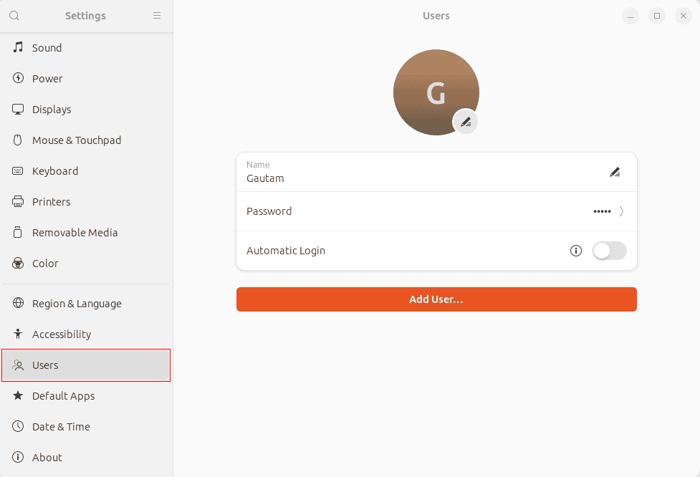The height and width of the screenshot is (477, 700).
Task: Toggle Automatic Login off or on
Action: tap(610, 251)
